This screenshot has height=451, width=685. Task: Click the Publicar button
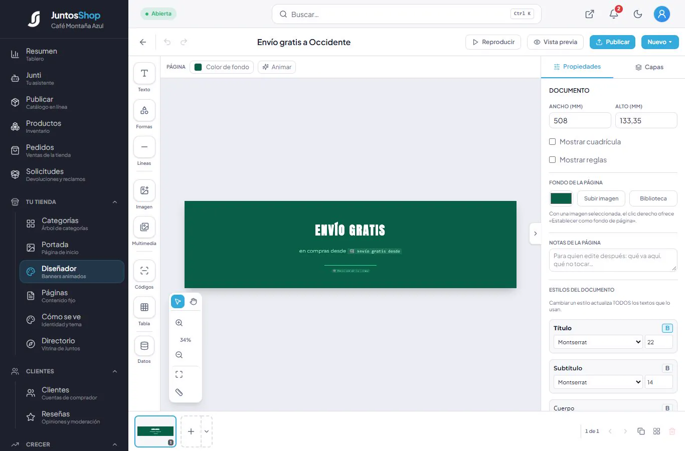point(612,42)
